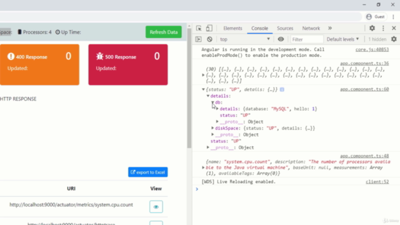This screenshot has height=225, width=400.
Task: Open DevTools settings gear
Action: click(372, 28)
